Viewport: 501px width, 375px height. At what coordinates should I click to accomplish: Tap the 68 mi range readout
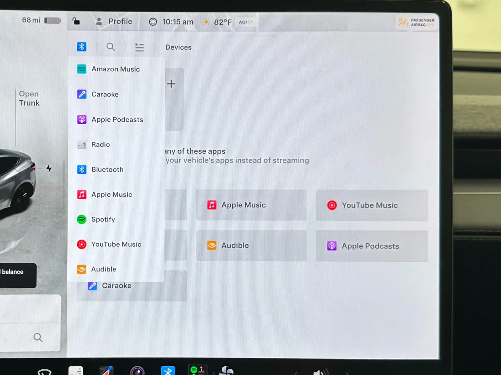tap(31, 20)
